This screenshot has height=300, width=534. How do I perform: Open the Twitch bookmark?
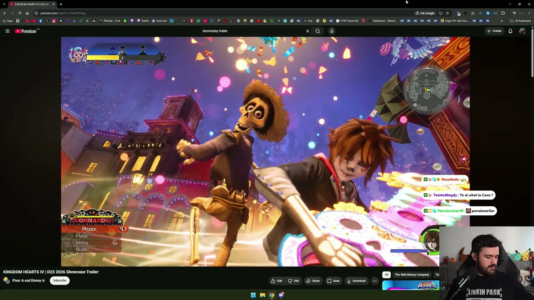[x=143, y=21]
